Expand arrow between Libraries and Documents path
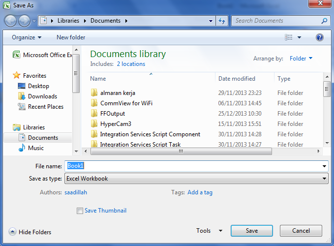334x246 pixels. click(x=85, y=21)
